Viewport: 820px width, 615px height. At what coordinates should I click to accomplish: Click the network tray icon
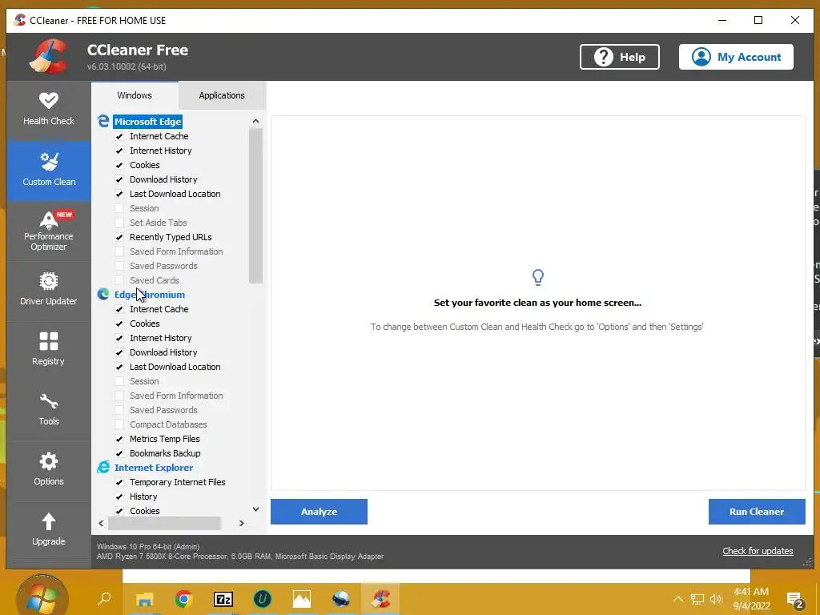coord(697,599)
